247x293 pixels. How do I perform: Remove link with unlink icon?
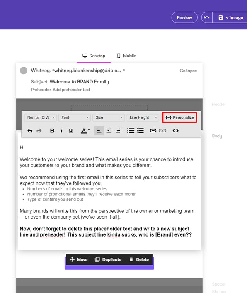162,131
